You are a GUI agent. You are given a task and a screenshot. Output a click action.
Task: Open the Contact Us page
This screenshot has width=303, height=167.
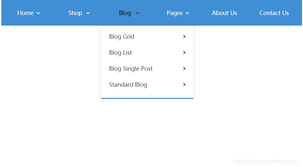[x=274, y=13]
